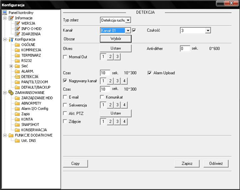Screen dimensions: 240x190
Task: Toggle the Nagrywany kanał checkbox
Action: coord(65,81)
